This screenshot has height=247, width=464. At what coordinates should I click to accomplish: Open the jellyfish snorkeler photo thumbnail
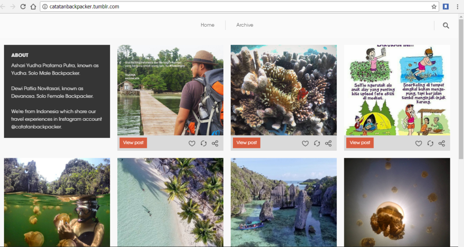tap(57, 202)
